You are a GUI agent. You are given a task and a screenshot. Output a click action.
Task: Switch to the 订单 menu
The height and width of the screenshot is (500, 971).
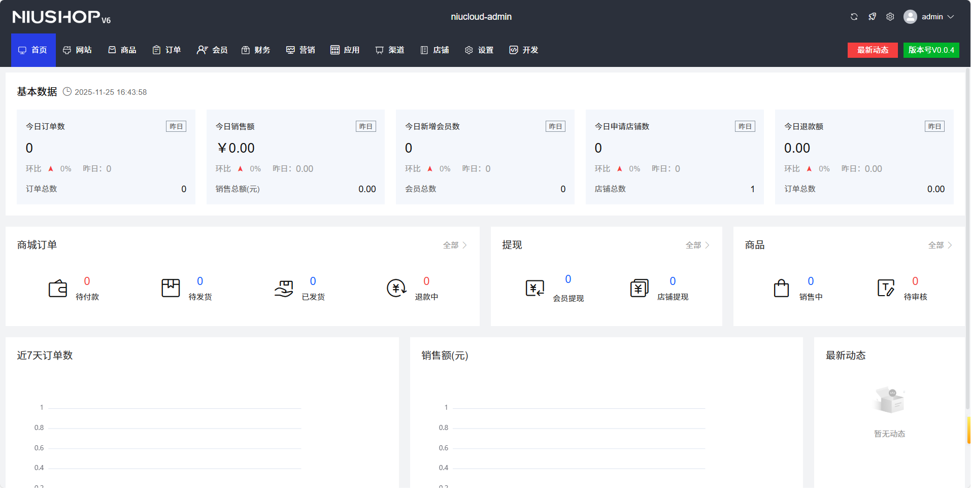(x=167, y=50)
